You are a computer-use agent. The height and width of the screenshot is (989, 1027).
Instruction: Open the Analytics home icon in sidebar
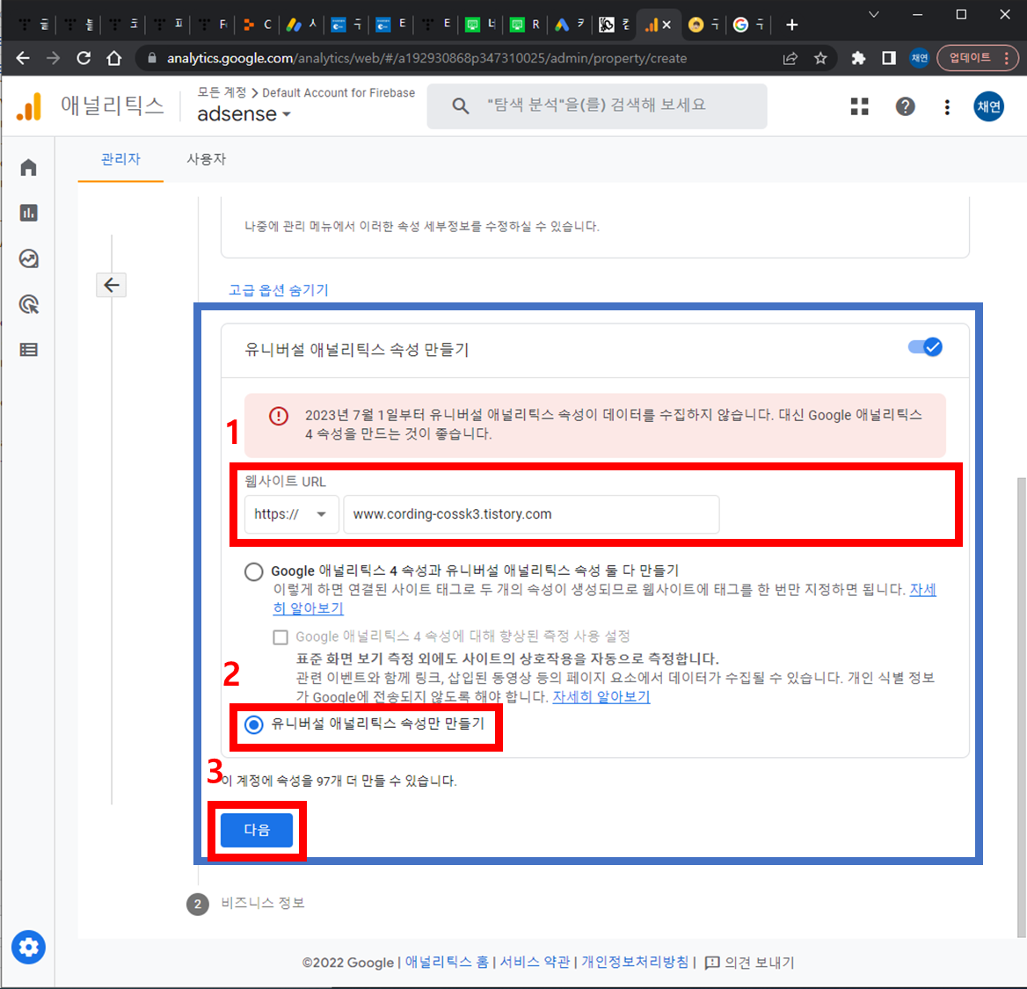[28, 168]
